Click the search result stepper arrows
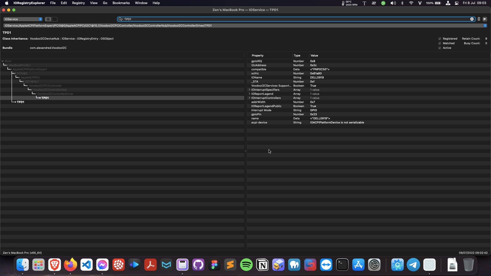 click(479, 19)
